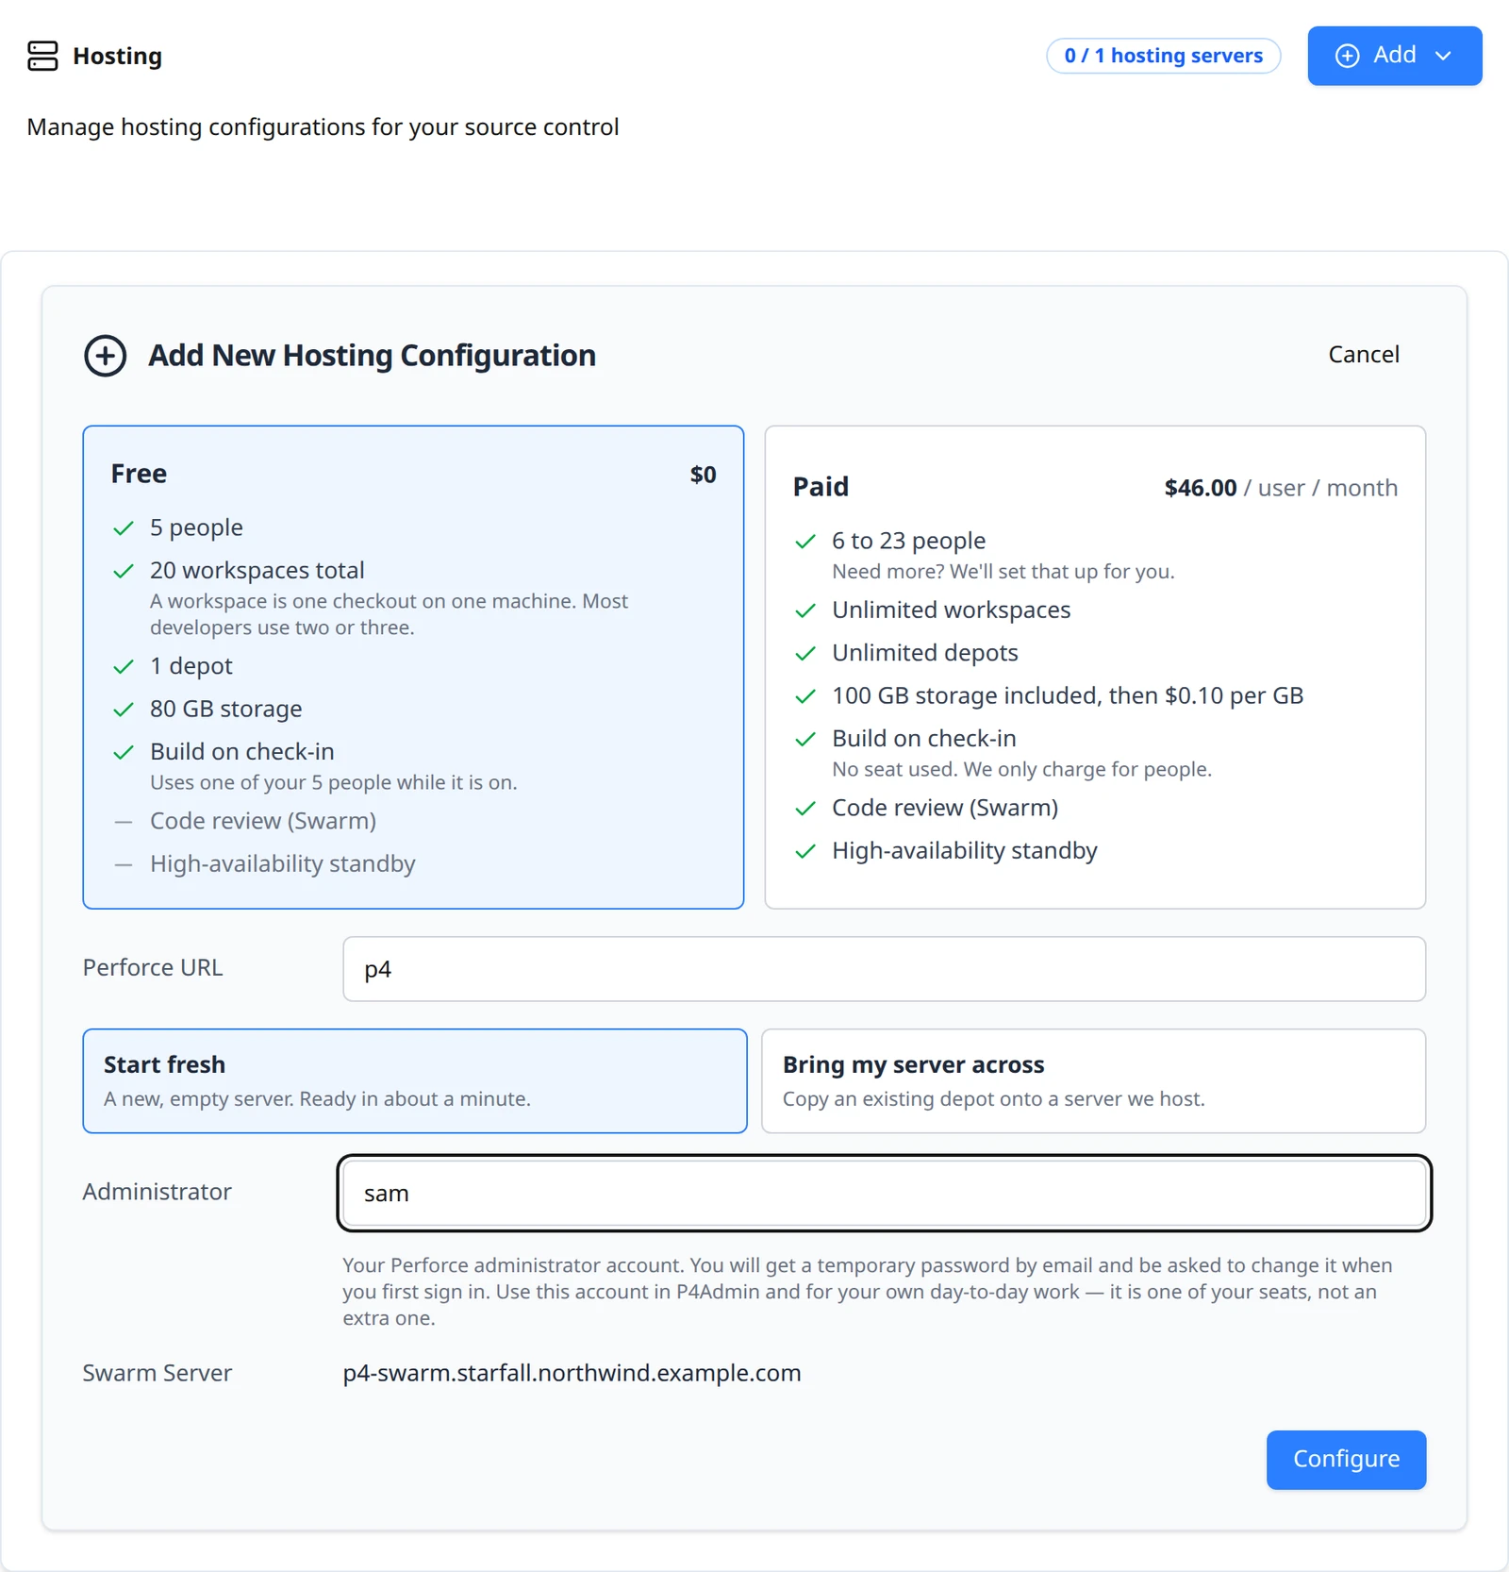Click the checkmark beside 100 GB storage included
The image size is (1509, 1572).
coord(805,696)
